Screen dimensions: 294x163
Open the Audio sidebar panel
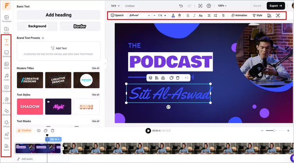(6, 77)
